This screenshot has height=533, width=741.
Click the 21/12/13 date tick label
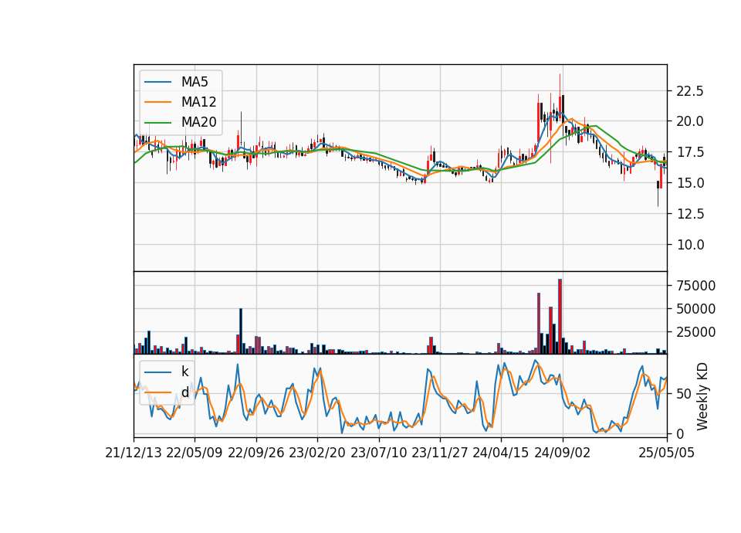[134, 453]
